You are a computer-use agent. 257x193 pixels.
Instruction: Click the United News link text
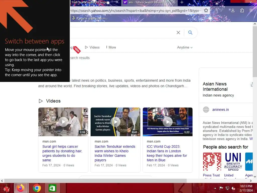coord(229,175)
